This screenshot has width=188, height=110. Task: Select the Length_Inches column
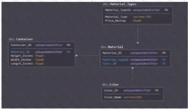click(27, 64)
